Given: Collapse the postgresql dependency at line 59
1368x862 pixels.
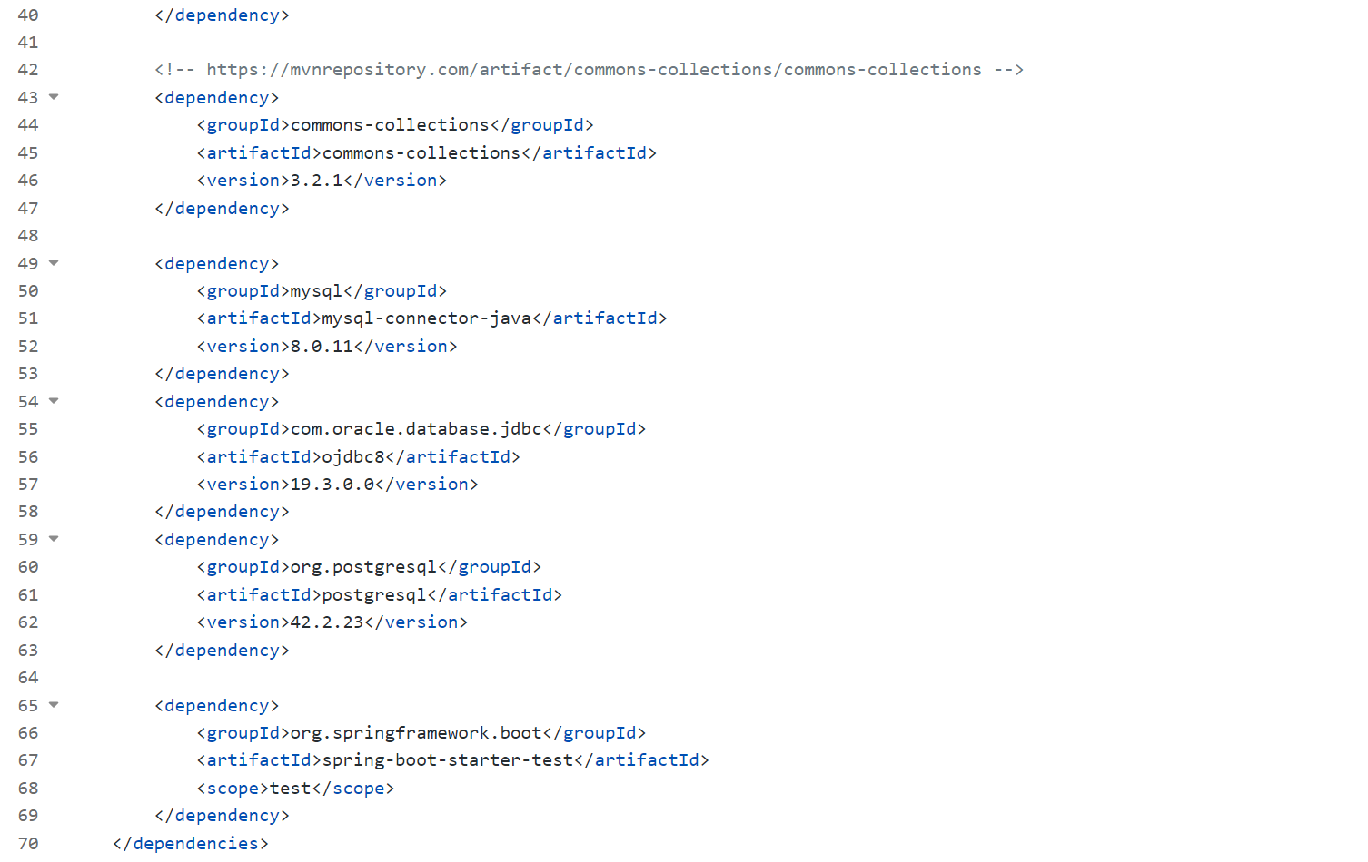Looking at the screenshot, I should 54,539.
